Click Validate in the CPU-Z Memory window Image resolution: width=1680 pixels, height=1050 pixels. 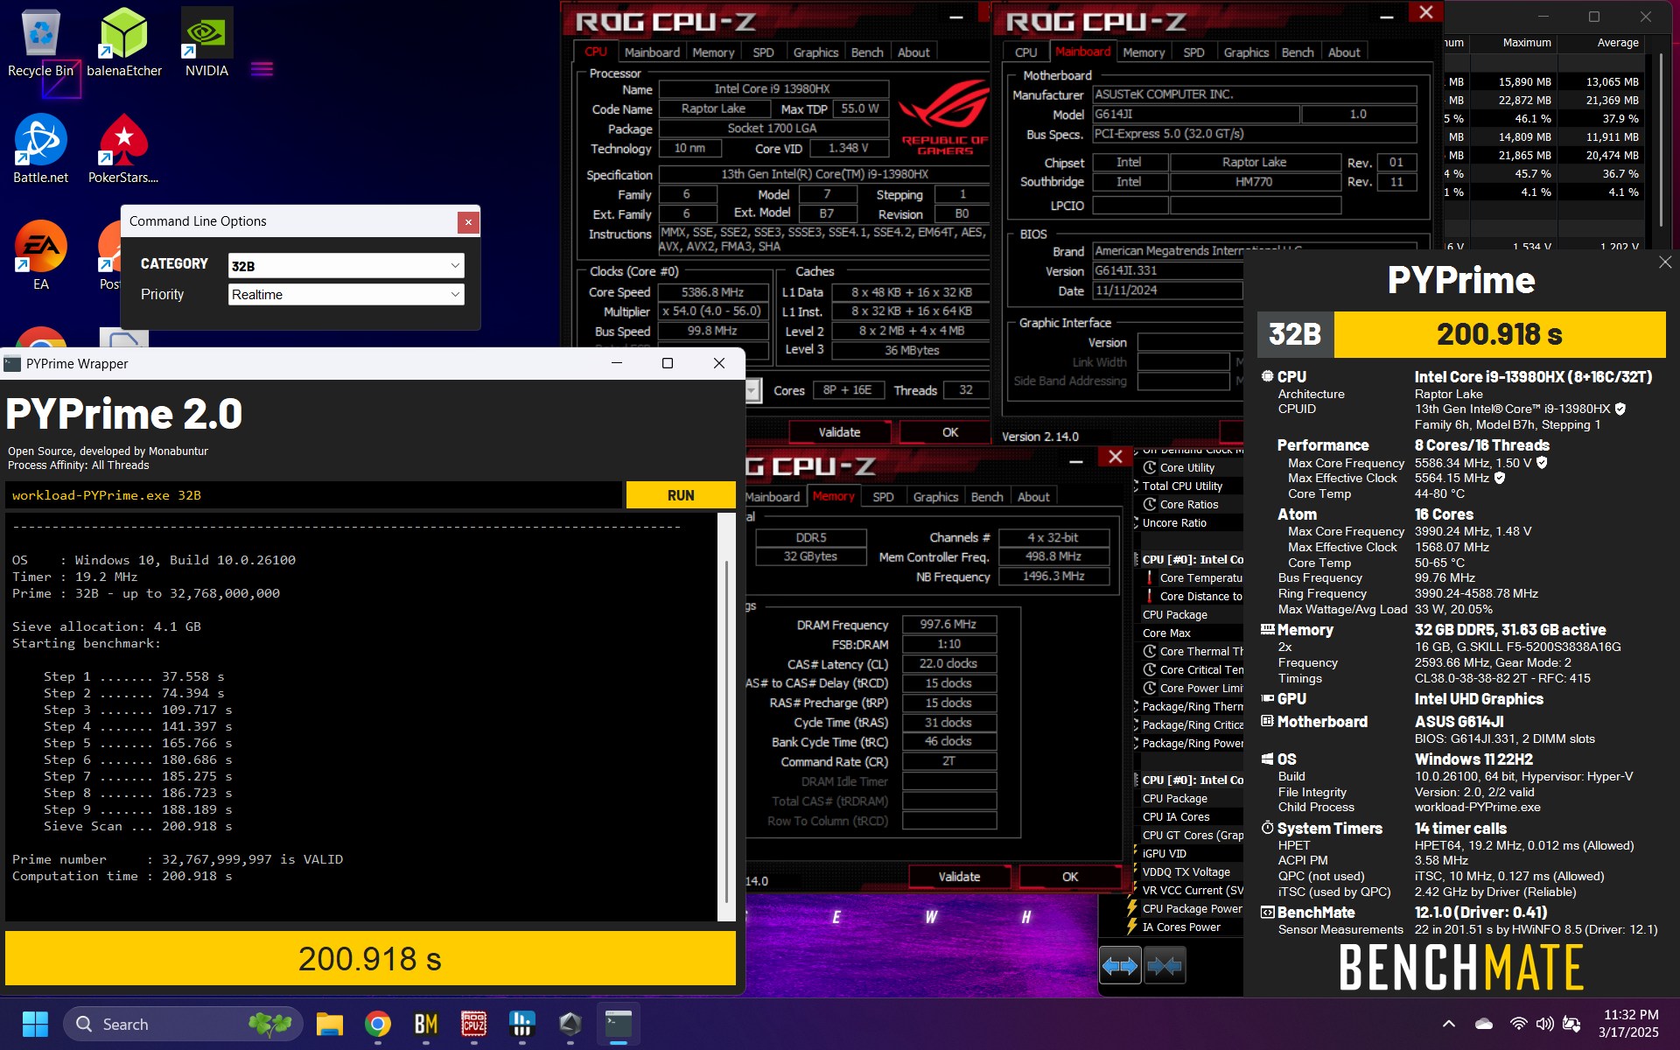coord(960,877)
